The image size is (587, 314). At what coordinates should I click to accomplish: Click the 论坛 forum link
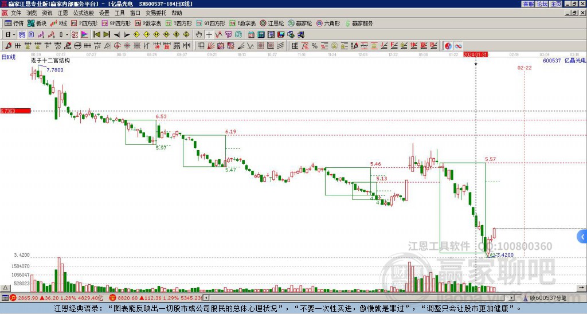(542, 4)
